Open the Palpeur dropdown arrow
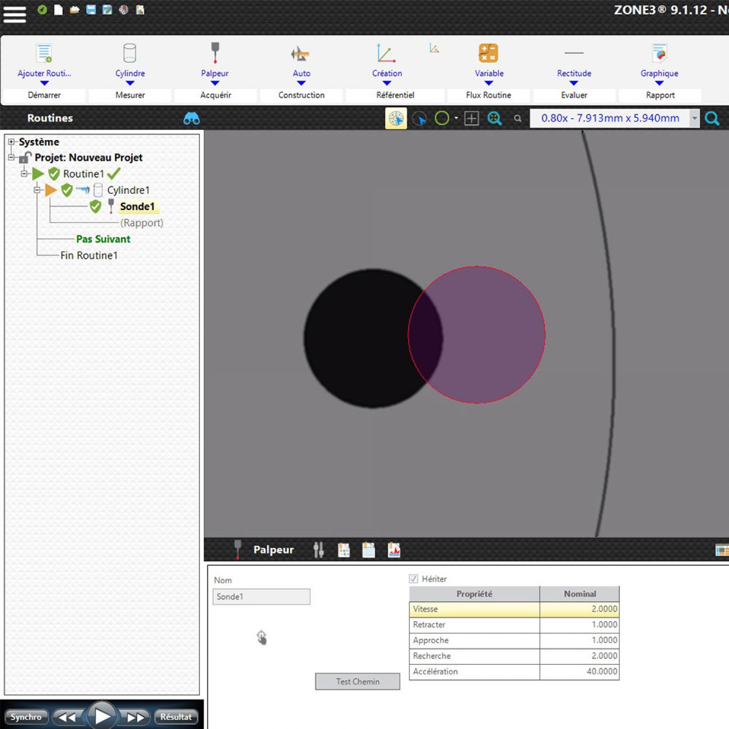Screen dimensions: 729x729 tap(215, 83)
